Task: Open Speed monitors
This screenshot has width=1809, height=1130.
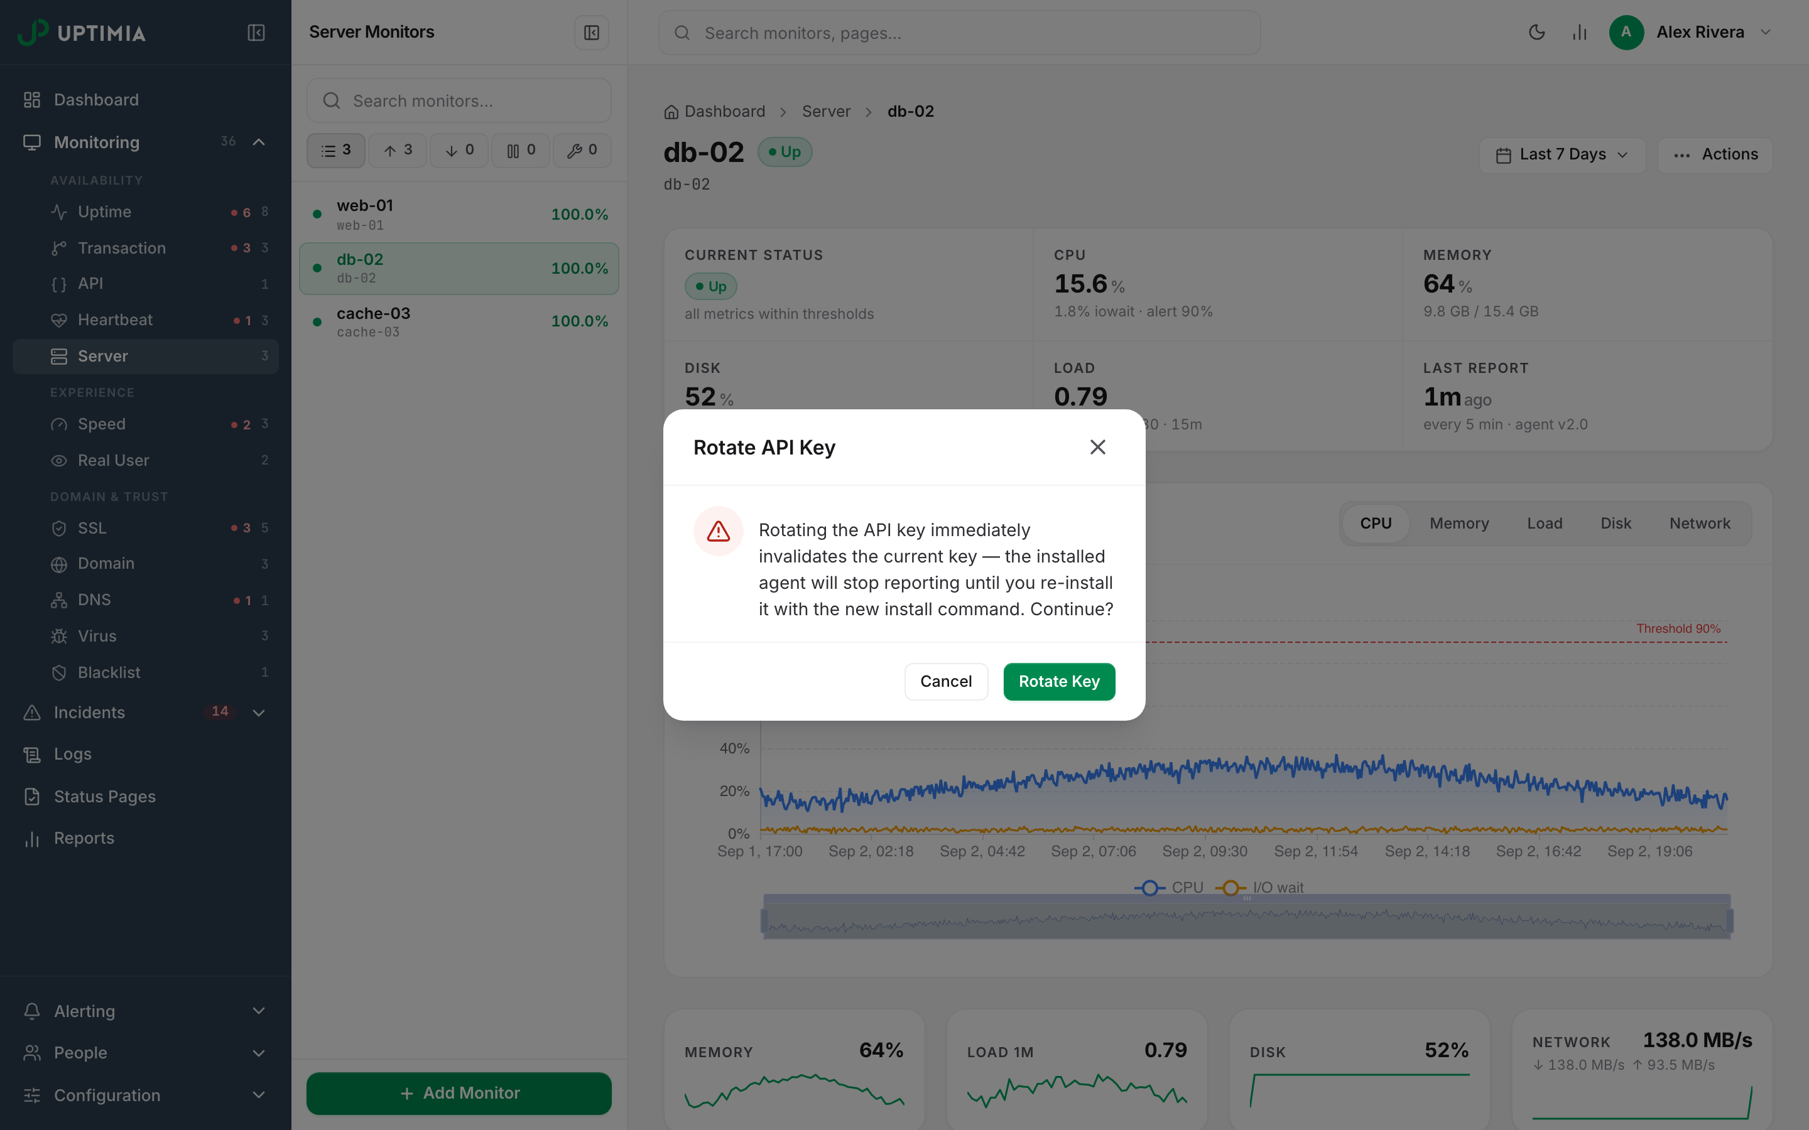Action: coord(146,424)
